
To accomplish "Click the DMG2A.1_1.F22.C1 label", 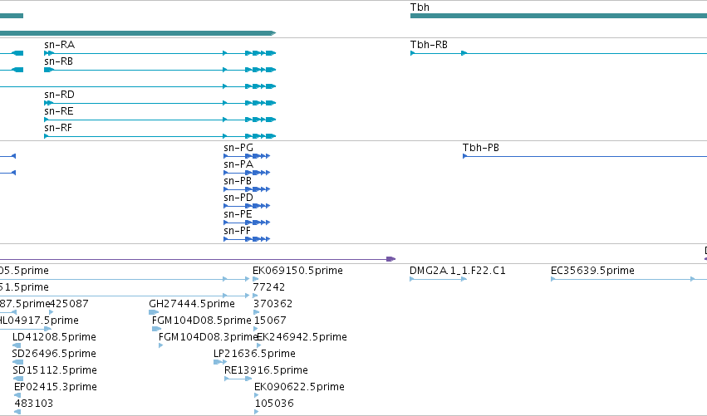I will 458,271.
